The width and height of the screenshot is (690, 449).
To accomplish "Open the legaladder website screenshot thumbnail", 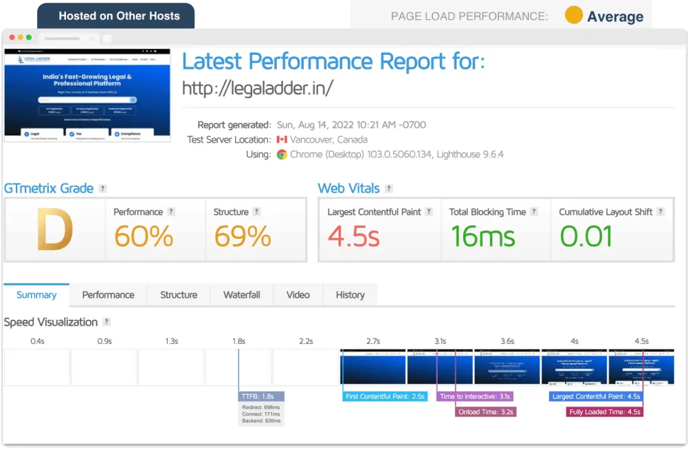I will pyautogui.click(x=87, y=95).
